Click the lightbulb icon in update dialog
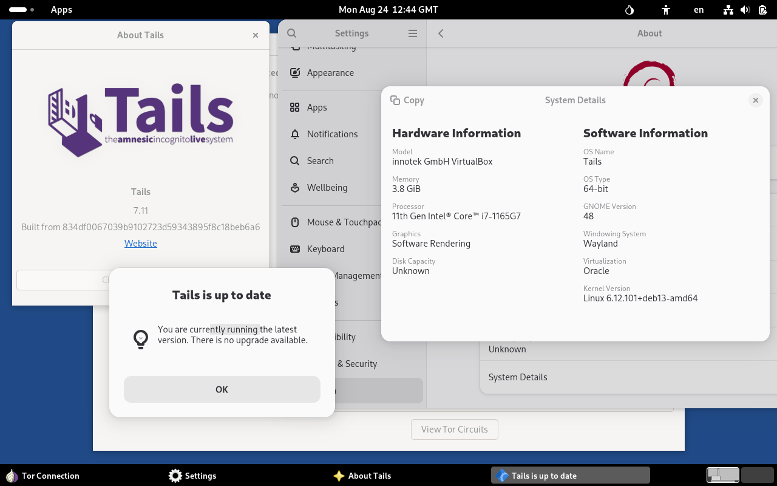The width and height of the screenshot is (777, 486). click(141, 340)
